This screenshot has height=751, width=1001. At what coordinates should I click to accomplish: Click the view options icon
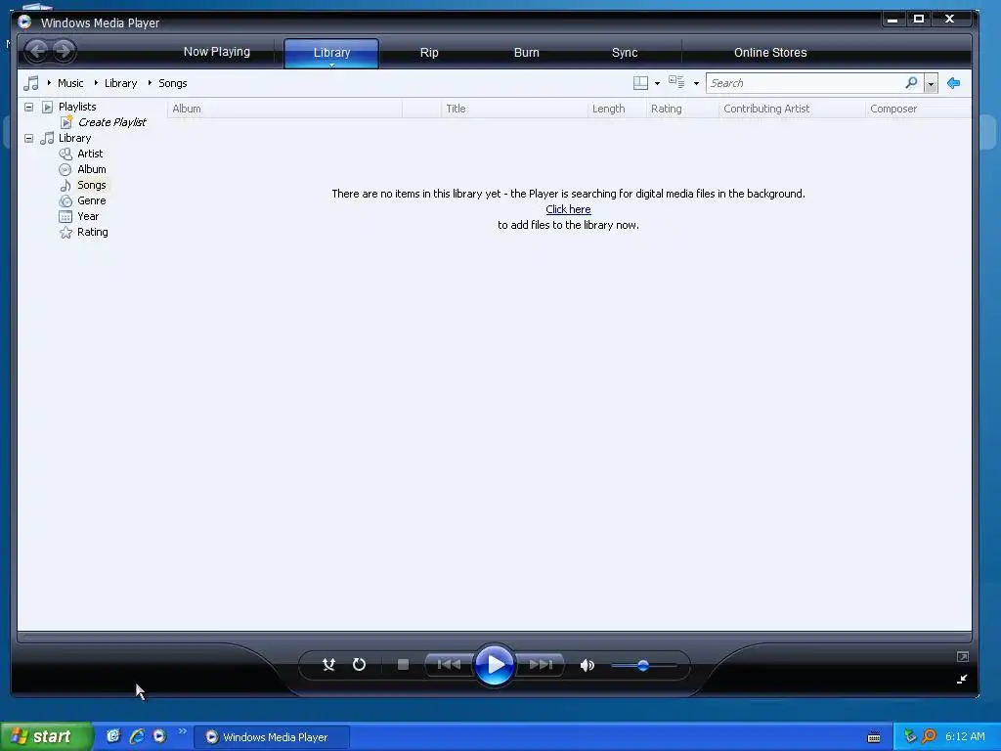(676, 82)
